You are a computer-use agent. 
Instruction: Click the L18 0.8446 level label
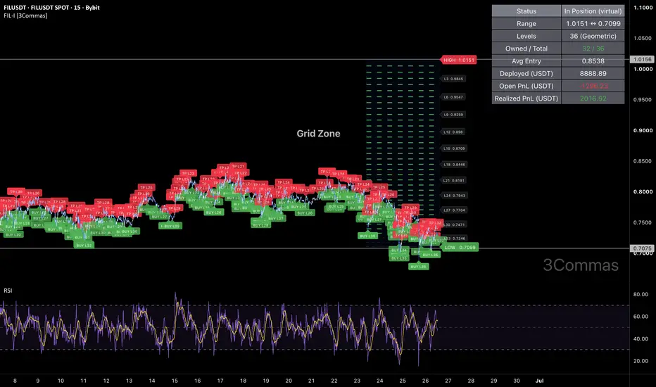click(454, 165)
